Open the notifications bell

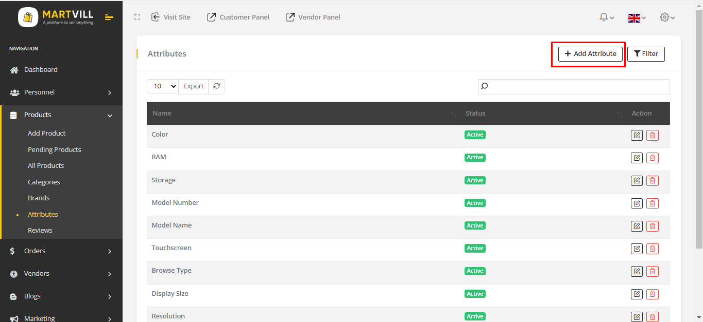606,17
